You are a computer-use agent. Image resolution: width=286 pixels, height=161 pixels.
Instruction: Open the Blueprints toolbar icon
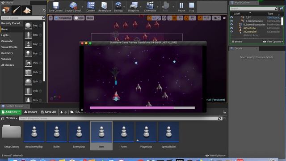pyautogui.click(x=134, y=7)
